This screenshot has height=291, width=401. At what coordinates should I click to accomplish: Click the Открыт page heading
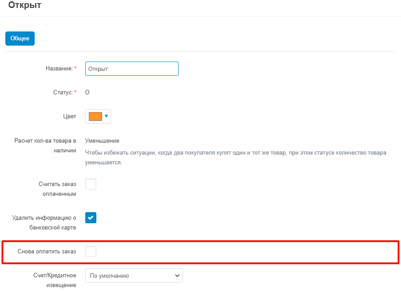25,5
